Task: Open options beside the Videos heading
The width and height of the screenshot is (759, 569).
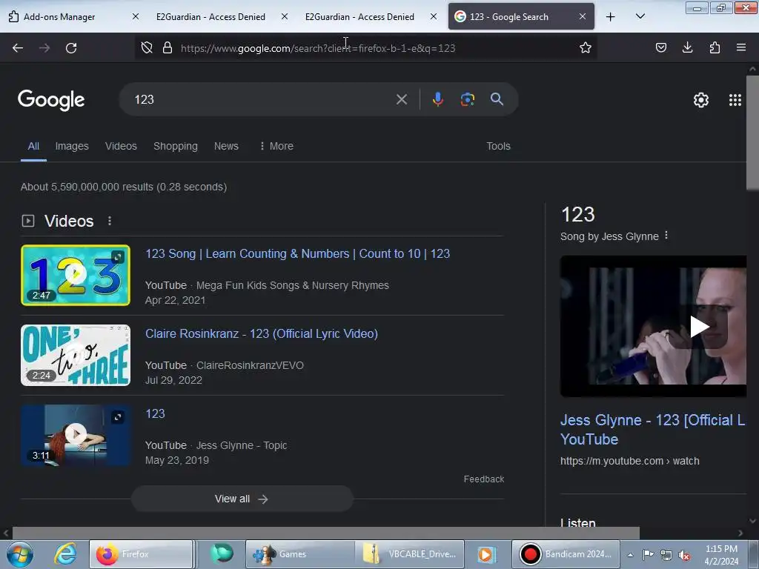Action: (x=110, y=221)
